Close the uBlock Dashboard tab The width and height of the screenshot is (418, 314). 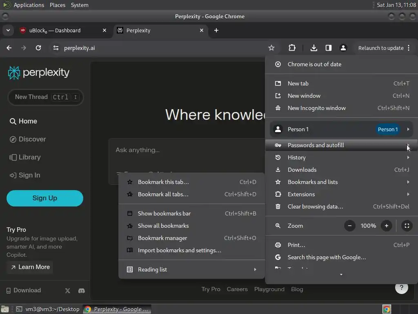click(x=104, y=30)
